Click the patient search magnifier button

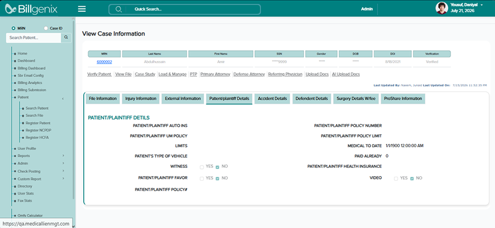click(66, 37)
